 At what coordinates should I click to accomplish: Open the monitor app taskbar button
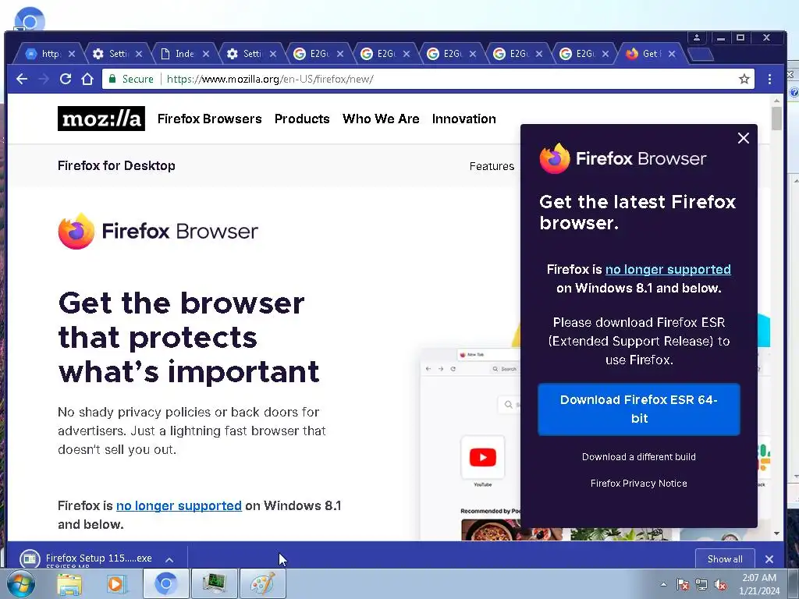(214, 583)
